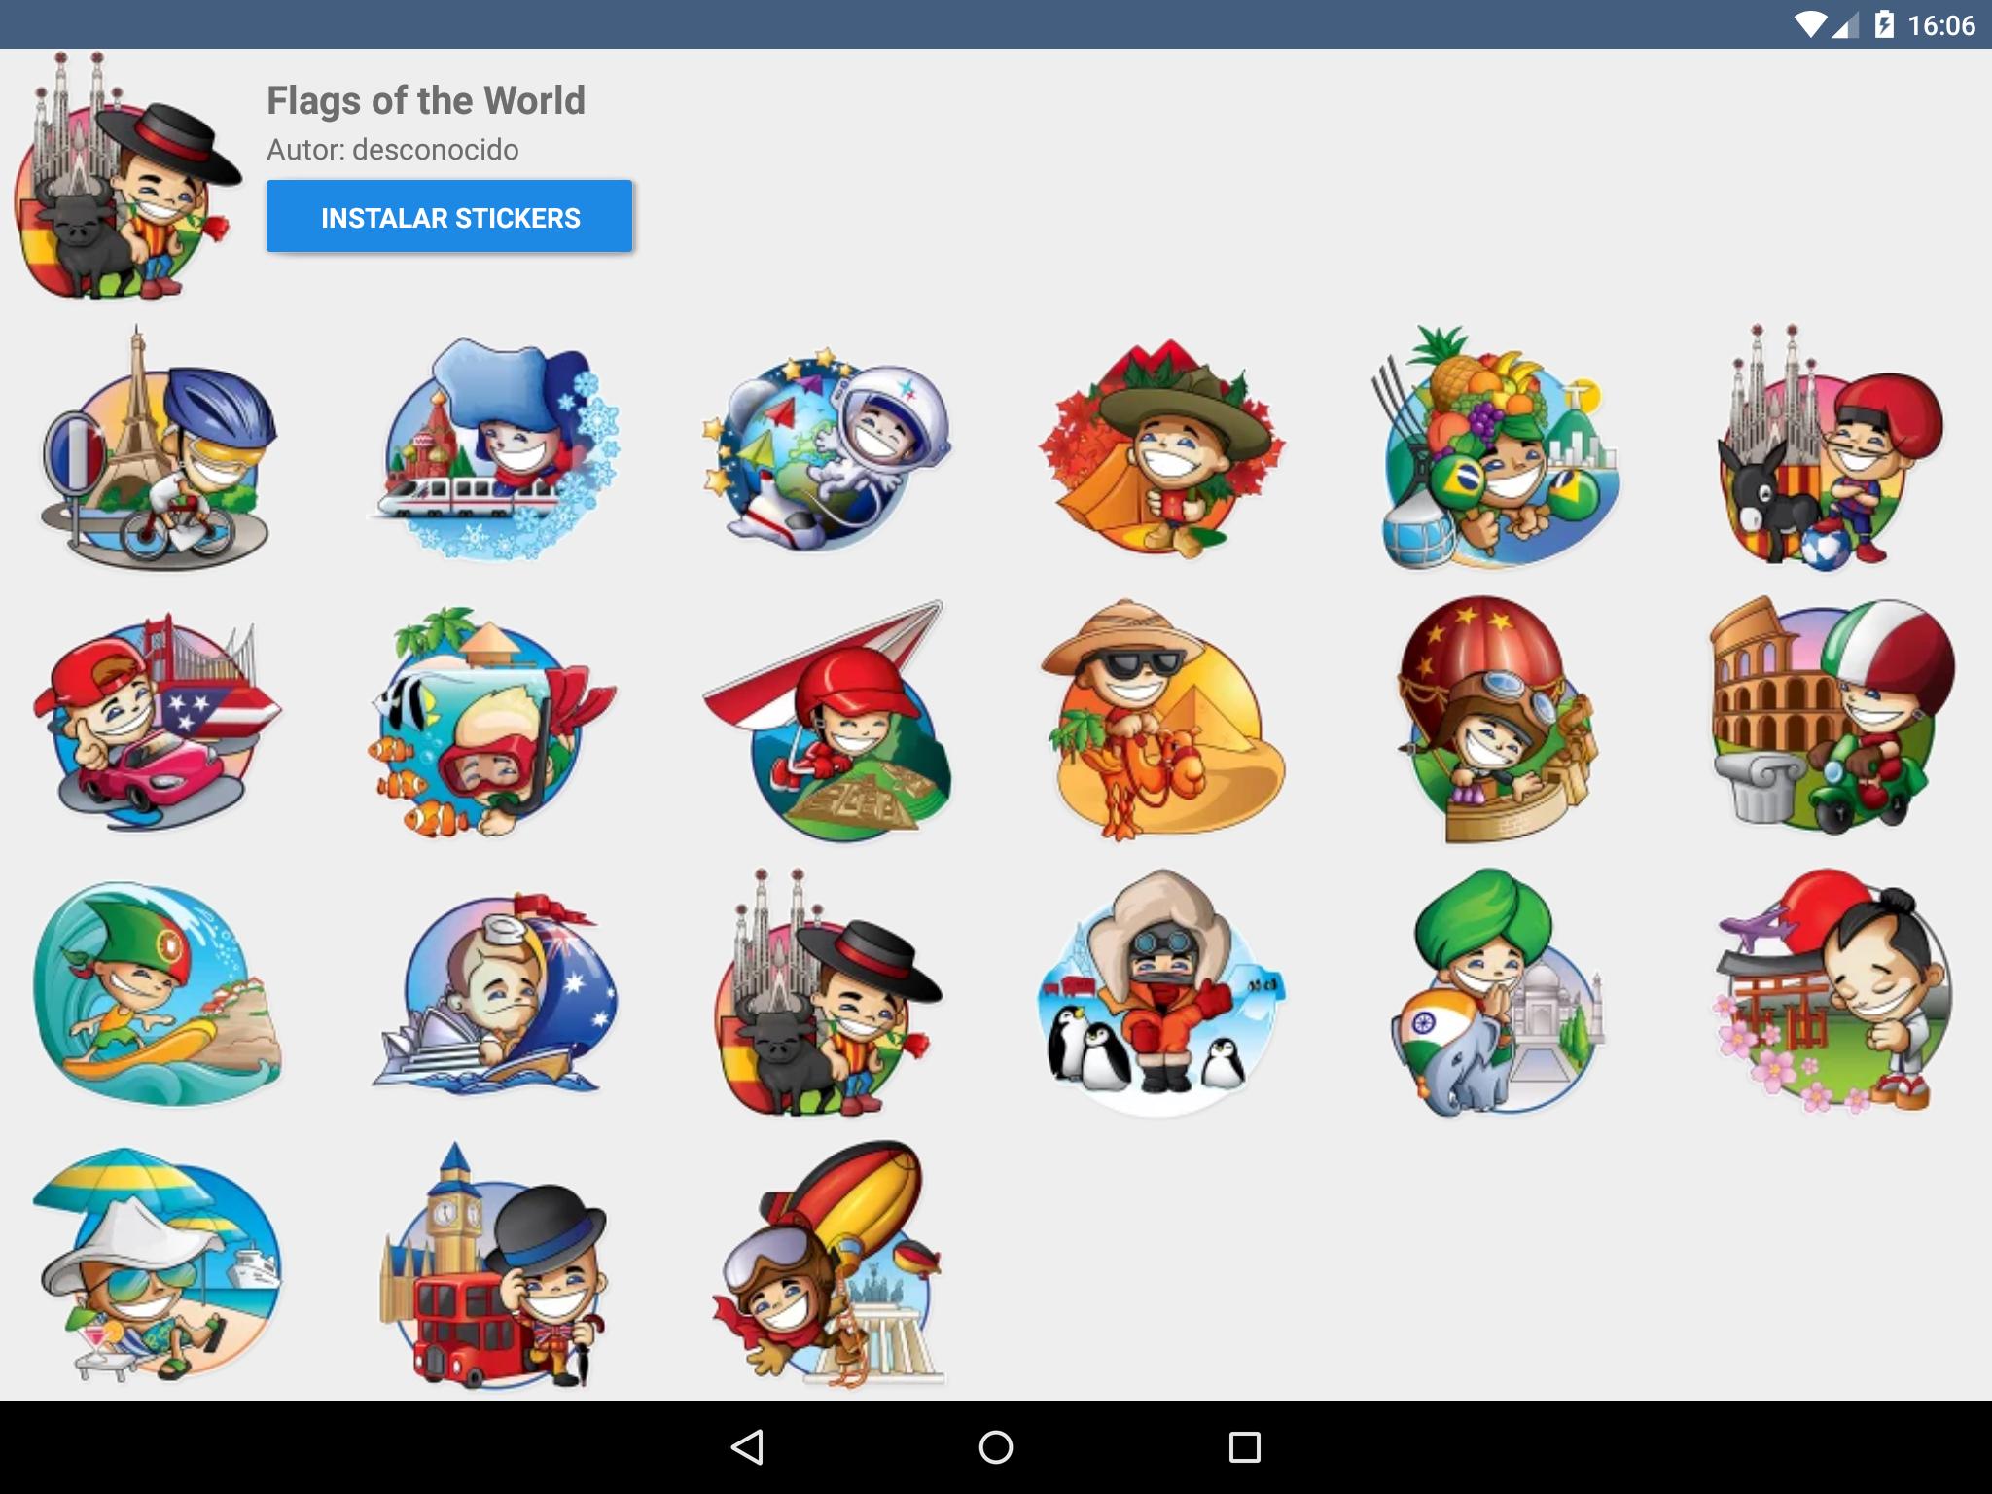
Task: Select the China hot air balloon sticker
Action: pyautogui.click(x=1498, y=720)
